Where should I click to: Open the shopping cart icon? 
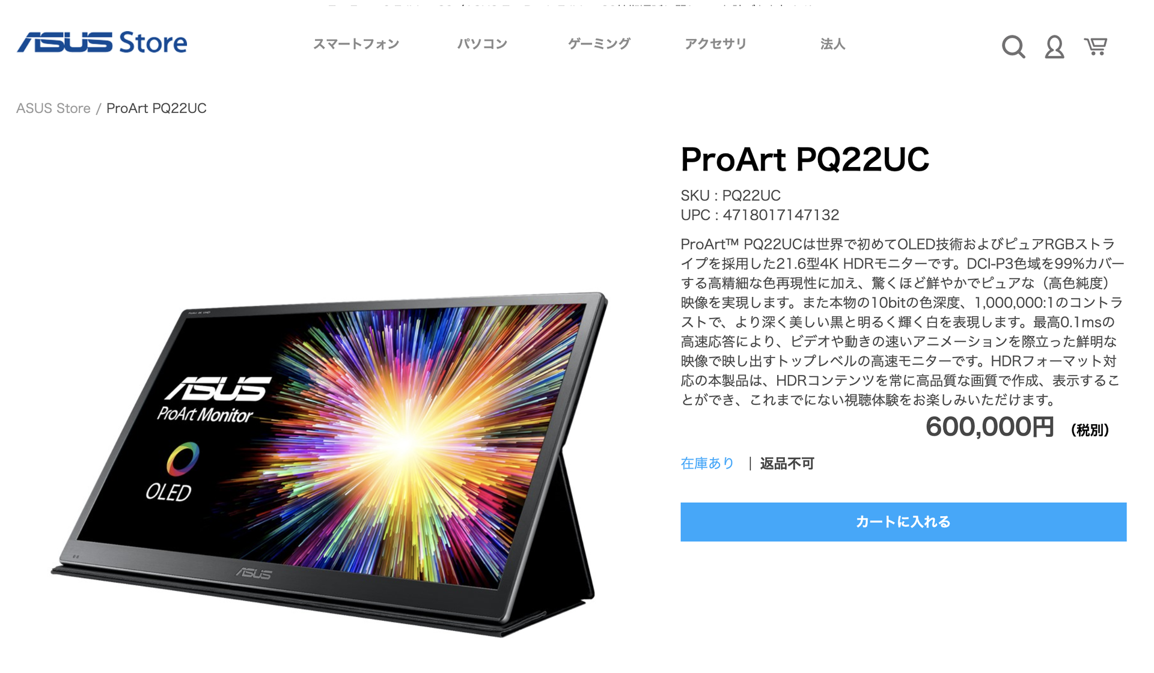(1096, 46)
